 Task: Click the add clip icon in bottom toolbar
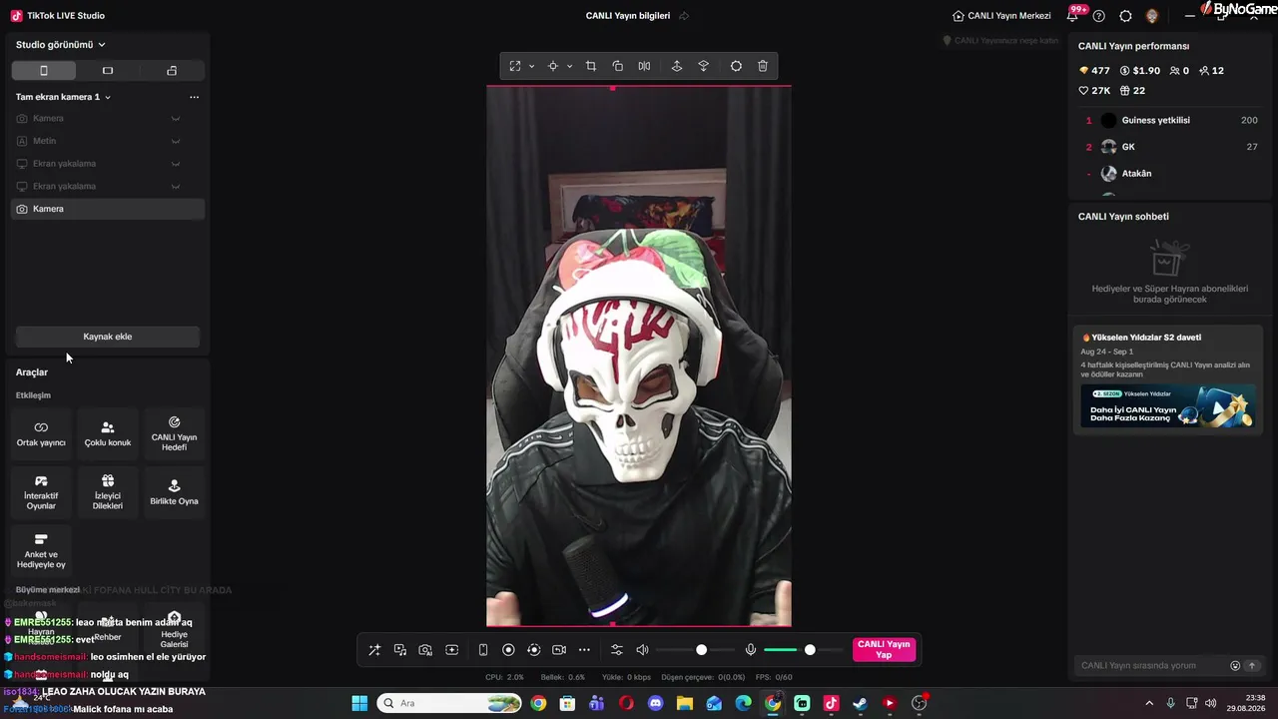point(451,650)
